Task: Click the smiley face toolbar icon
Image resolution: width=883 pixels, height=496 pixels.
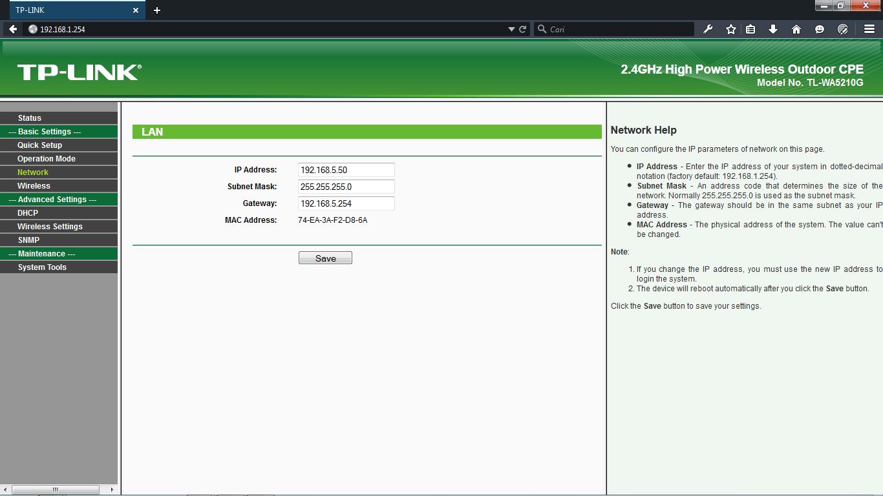Action: tap(820, 29)
